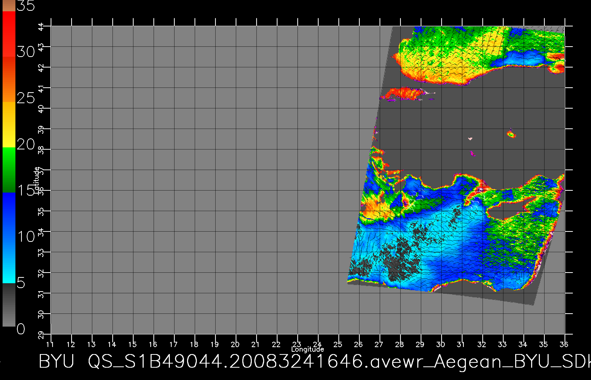Click longitude tick label 26
The width and height of the screenshot is (591, 380).
358,344
